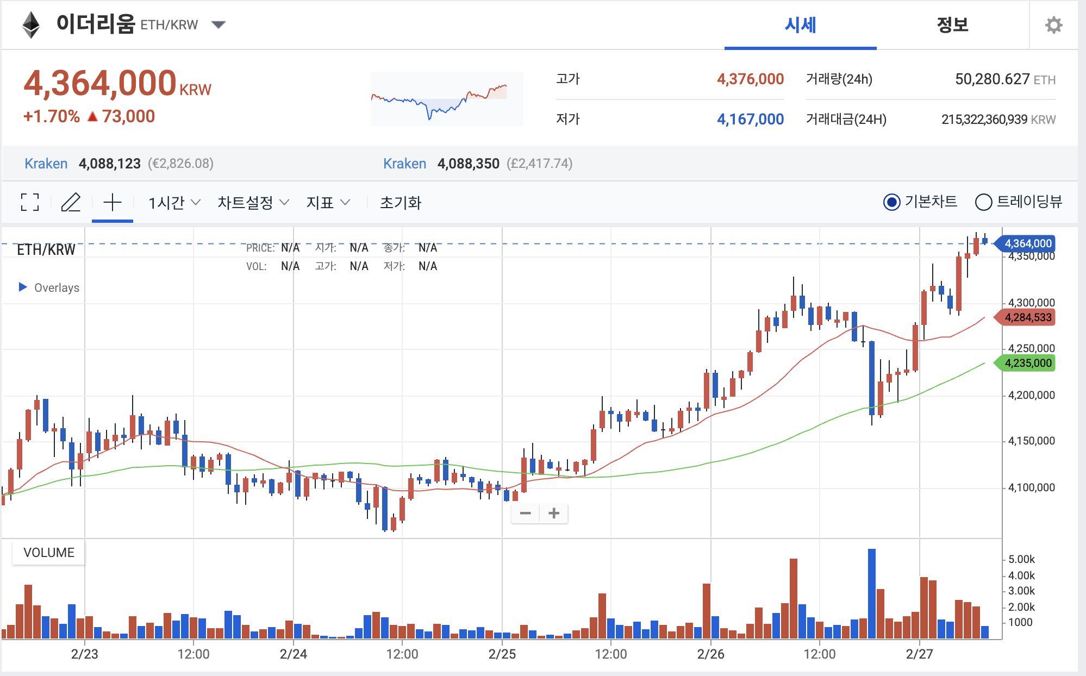
Task: Activate the crosshair plus tool
Action: [x=113, y=202]
